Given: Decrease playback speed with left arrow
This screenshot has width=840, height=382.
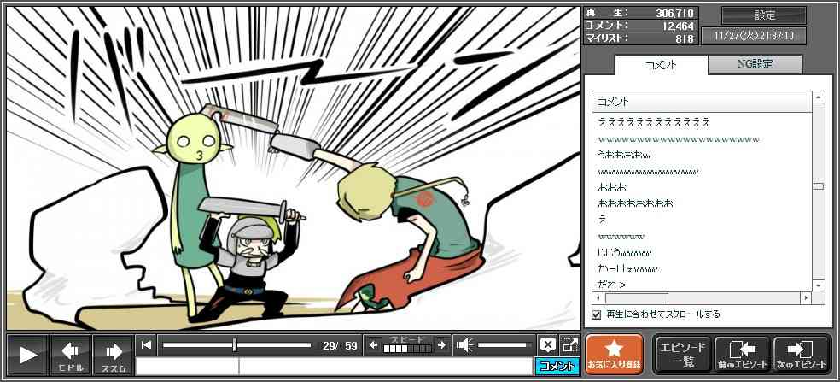Looking at the screenshot, I should tap(373, 345).
